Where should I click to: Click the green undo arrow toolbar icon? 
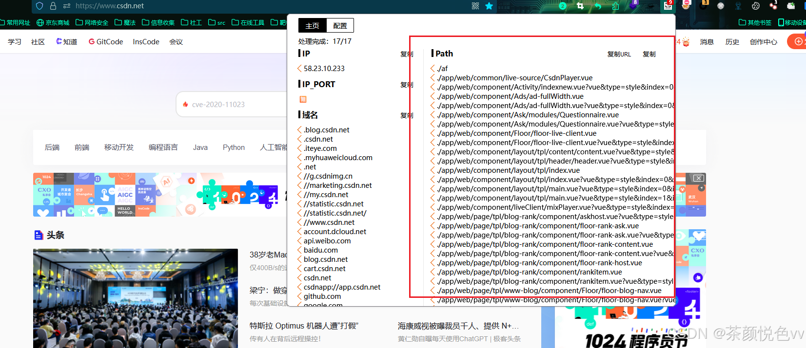[598, 6]
